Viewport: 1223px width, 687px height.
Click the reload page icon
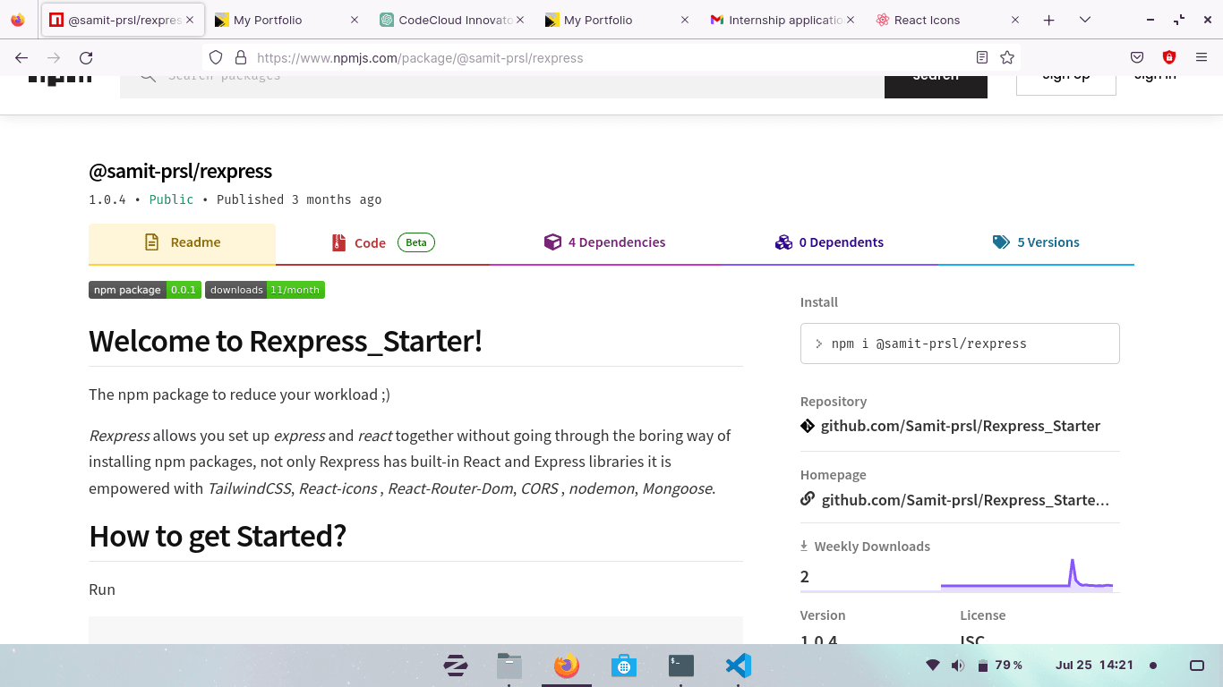[x=86, y=58]
